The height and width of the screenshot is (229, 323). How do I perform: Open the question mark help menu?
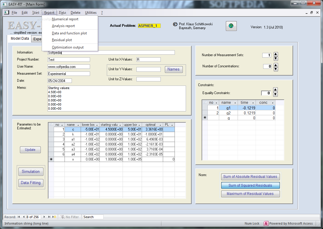tap(102, 13)
